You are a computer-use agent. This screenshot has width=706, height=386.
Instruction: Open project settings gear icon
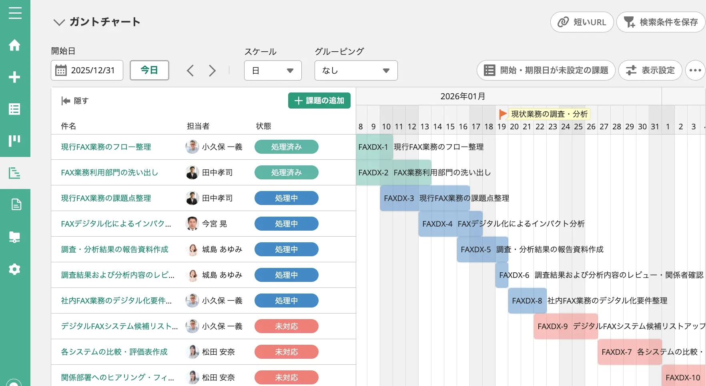[x=15, y=269]
